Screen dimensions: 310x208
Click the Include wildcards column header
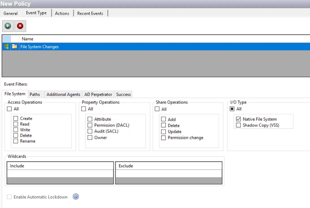tap(60, 166)
